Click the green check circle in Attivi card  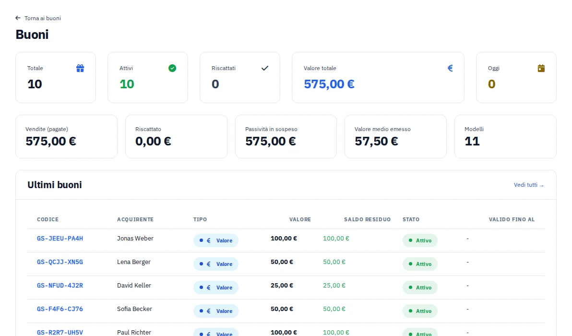pyautogui.click(x=172, y=68)
